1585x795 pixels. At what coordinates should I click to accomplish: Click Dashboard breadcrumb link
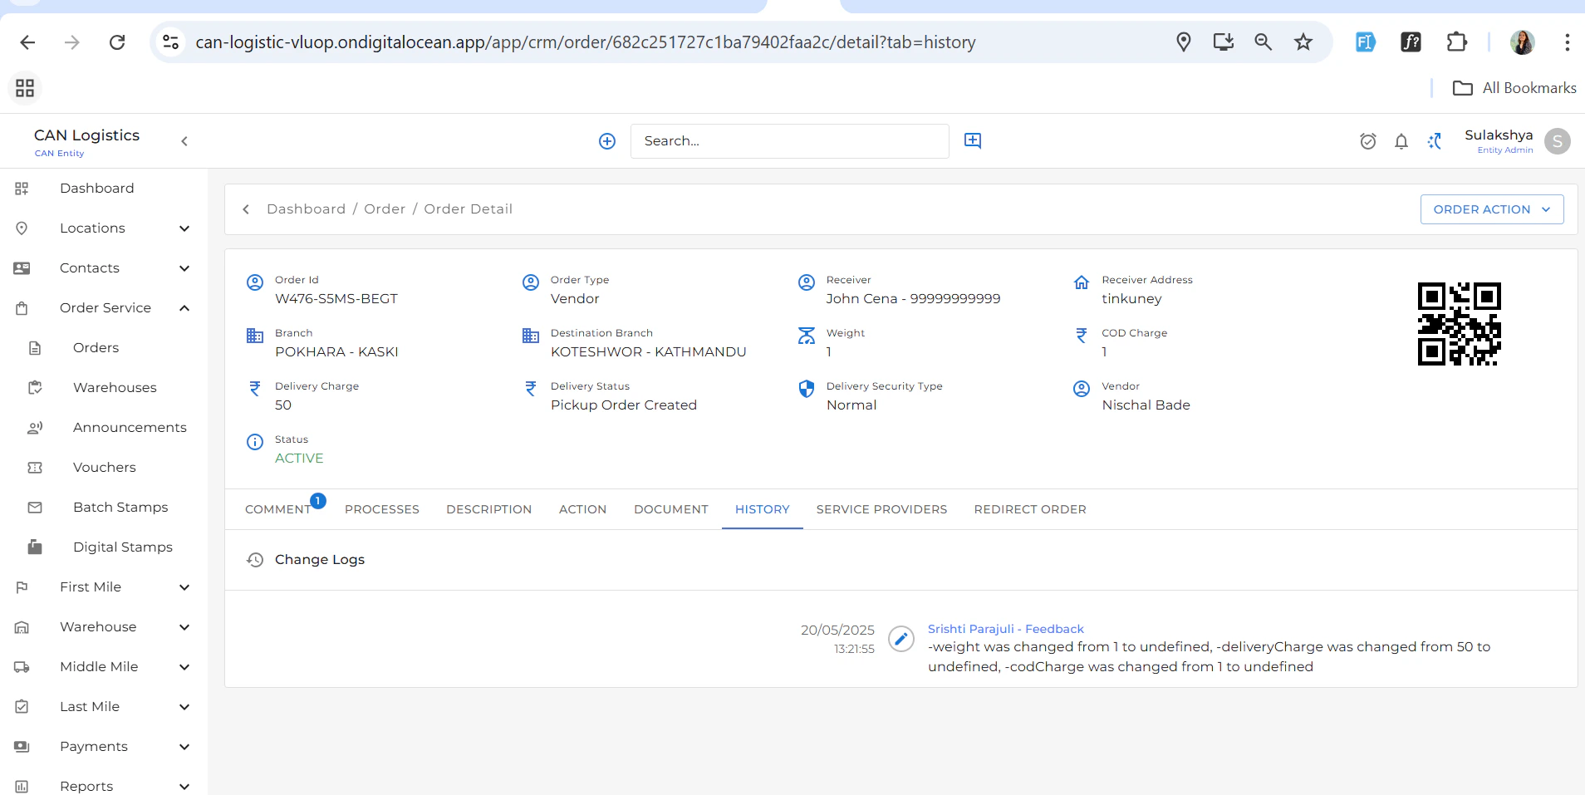[306, 209]
